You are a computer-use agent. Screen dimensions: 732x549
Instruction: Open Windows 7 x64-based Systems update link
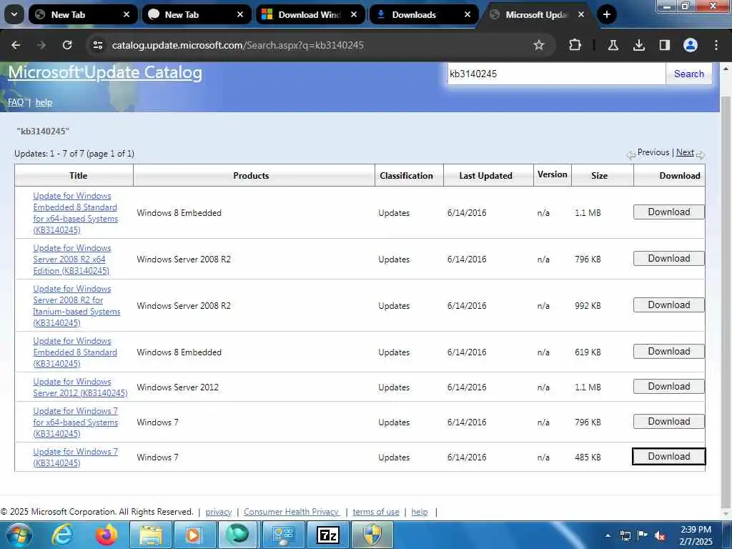click(x=75, y=422)
